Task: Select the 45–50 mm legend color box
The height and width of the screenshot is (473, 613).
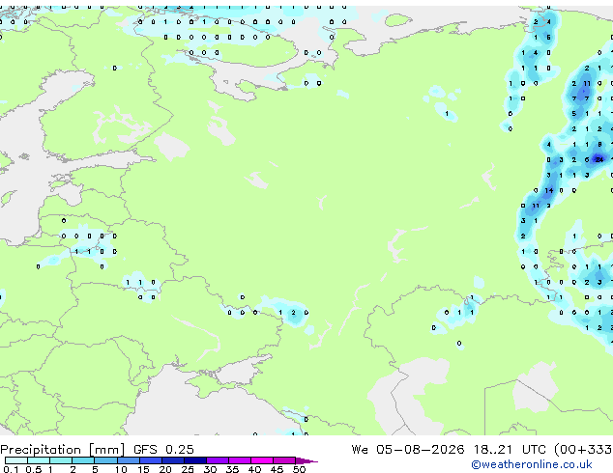Action: [x=284, y=460]
